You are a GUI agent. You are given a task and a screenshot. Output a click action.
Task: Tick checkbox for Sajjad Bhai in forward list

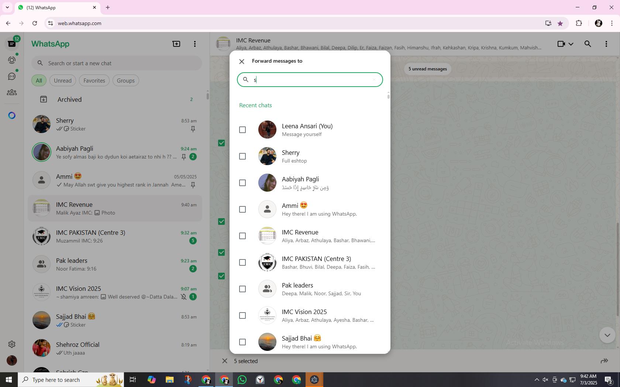pos(242,342)
